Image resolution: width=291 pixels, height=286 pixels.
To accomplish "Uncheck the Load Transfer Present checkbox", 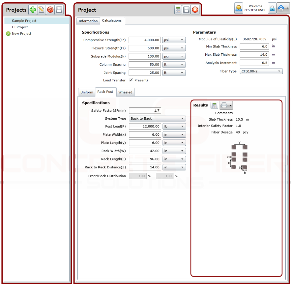I will (131, 80).
